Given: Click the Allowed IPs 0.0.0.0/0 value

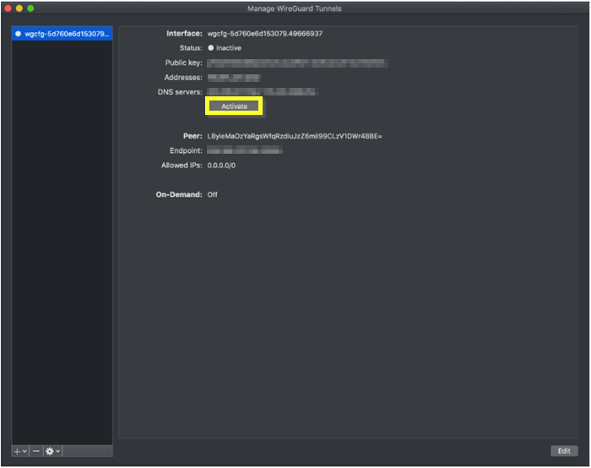Looking at the screenshot, I should point(221,166).
